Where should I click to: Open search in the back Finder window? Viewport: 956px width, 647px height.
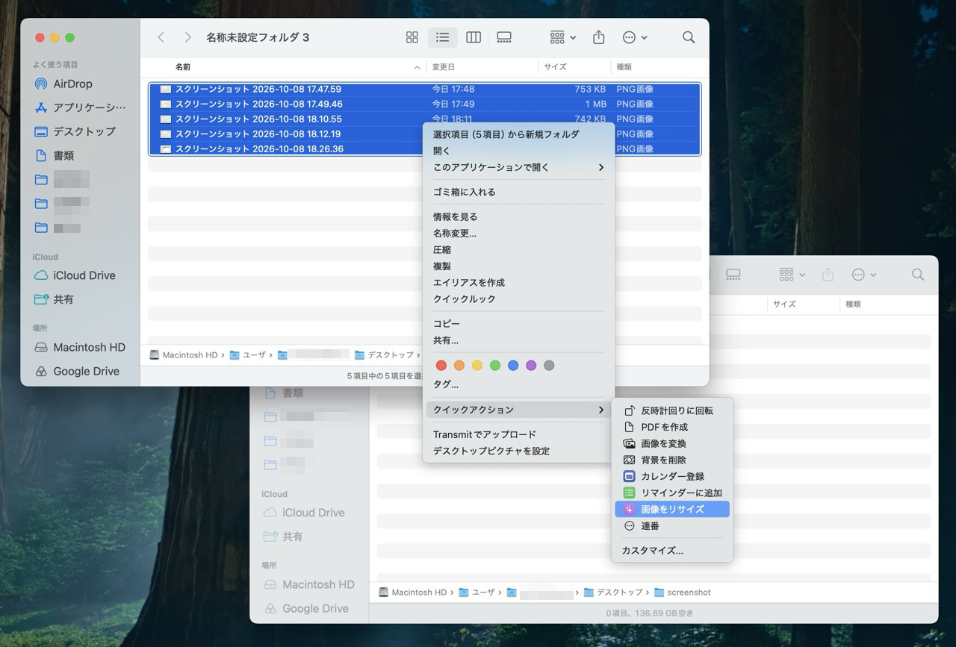tap(918, 275)
